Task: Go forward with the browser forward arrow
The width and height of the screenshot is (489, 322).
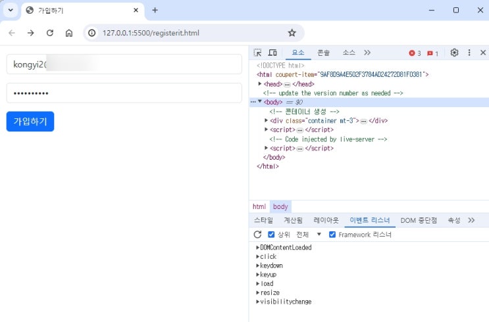Action: point(30,33)
